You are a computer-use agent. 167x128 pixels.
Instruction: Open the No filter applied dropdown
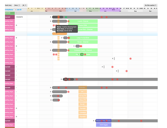(150, 5)
